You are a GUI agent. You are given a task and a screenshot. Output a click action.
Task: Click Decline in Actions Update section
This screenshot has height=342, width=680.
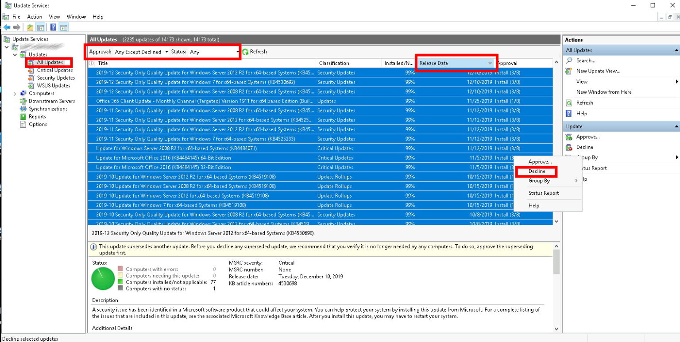tap(584, 147)
